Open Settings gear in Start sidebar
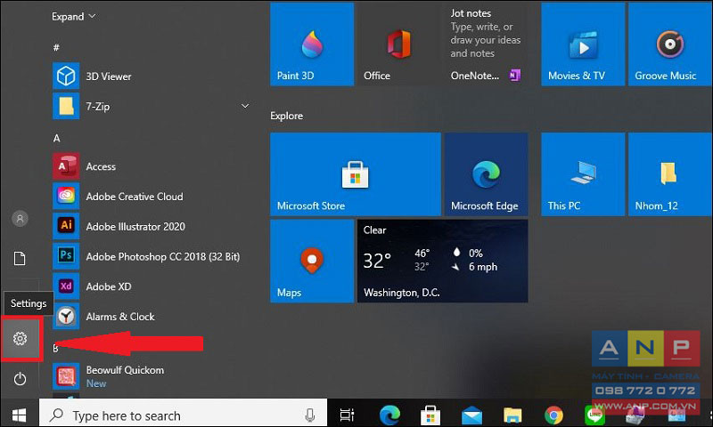Screen dimensions: 713x427 pyautogui.click(x=20, y=339)
